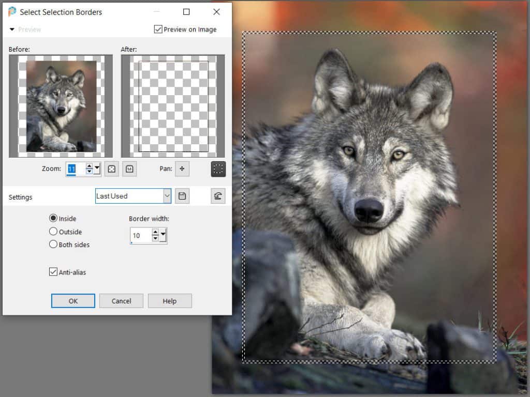Click the Border width input field
Screen dimensions: 530x397
139,235
